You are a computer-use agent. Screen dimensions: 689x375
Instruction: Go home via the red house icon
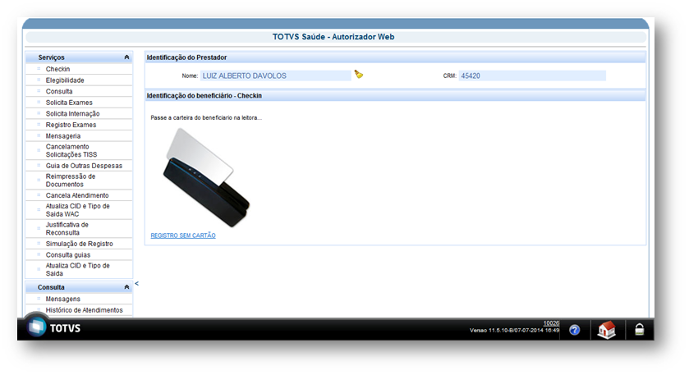coord(606,330)
